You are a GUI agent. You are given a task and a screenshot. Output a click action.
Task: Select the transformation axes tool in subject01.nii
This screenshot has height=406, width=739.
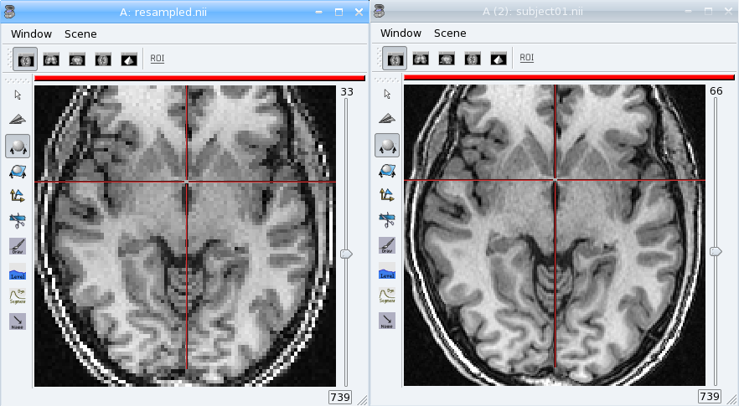click(x=387, y=195)
